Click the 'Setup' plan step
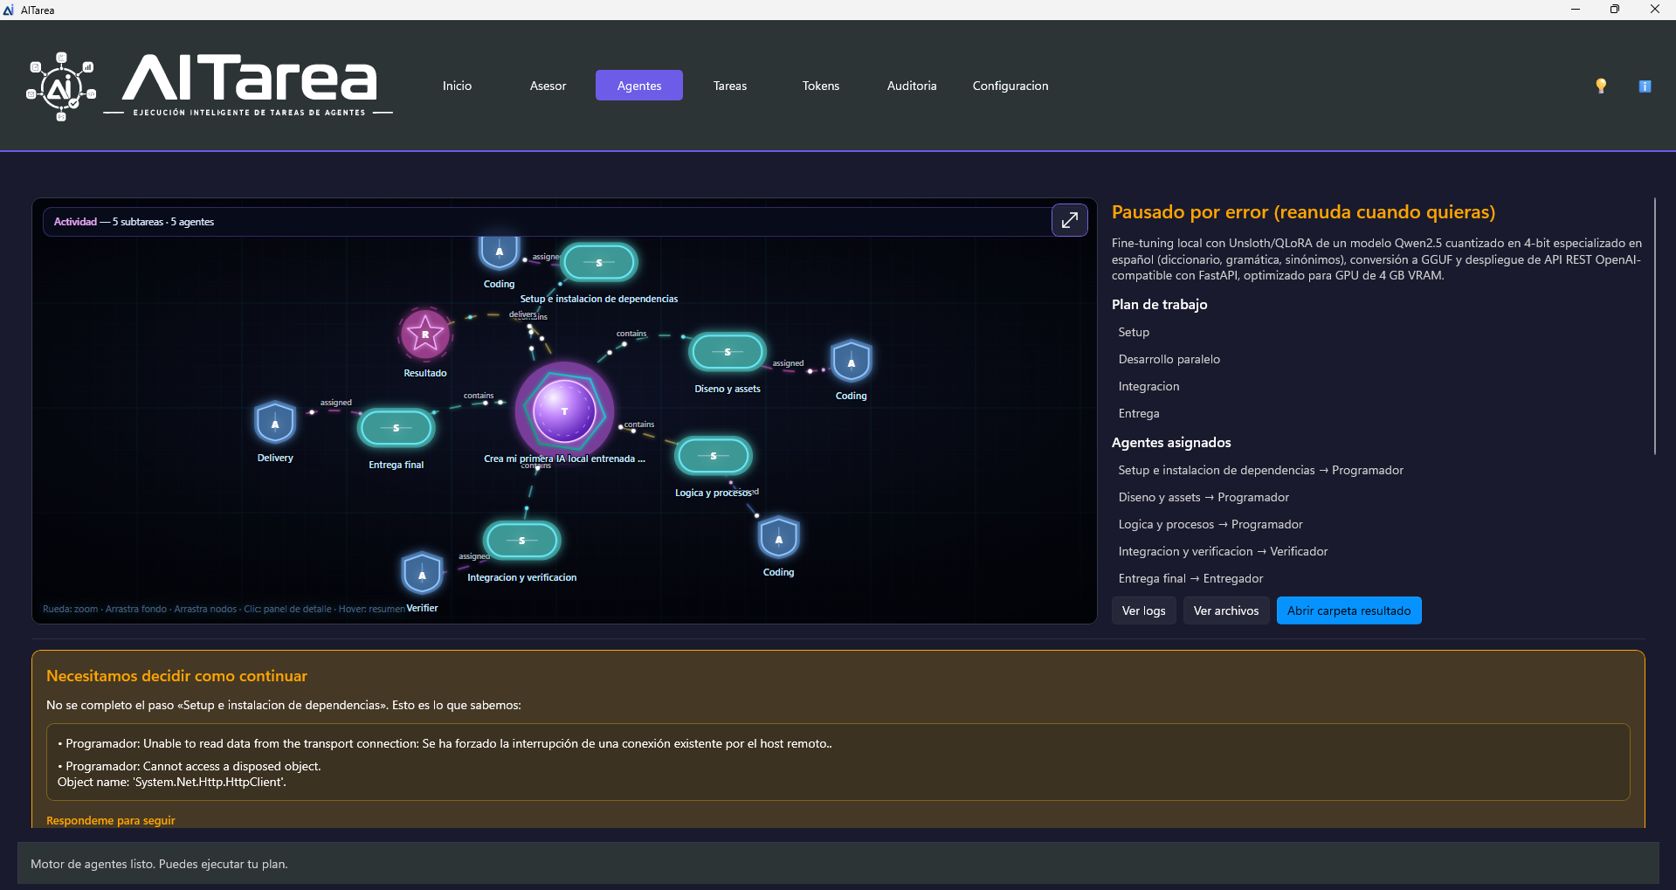The height and width of the screenshot is (890, 1676). (1134, 332)
